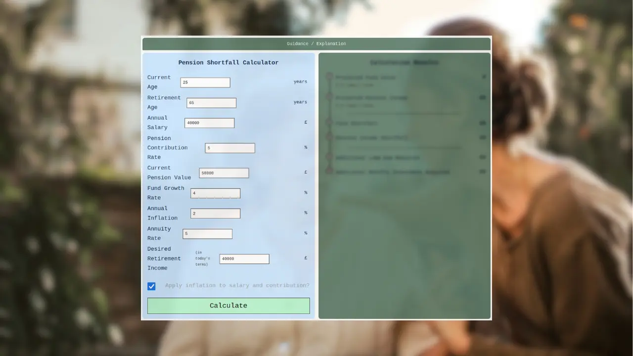The height and width of the screenshot is (356, 633).
Task: Click the Additional Monthly Investment Required marker
Action: pyautogui.click(x=329, y=172)
